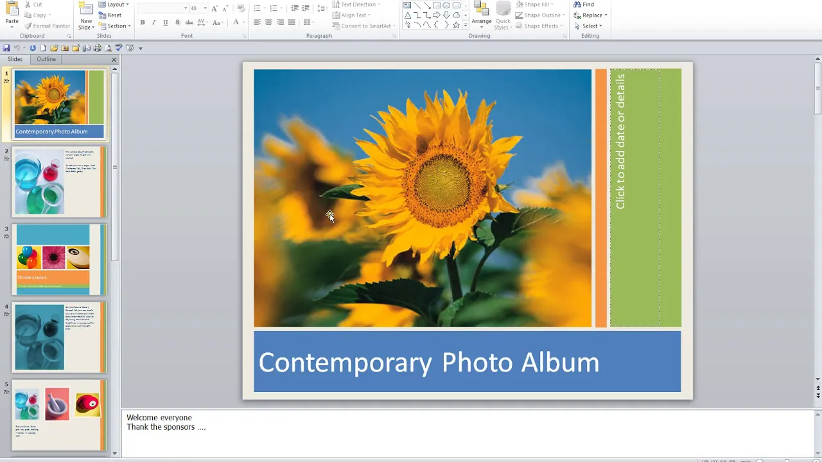Click the blue Repeat arrow in Quick Access Toolbar
Screen dimensions: 822x462
[33, 48]
